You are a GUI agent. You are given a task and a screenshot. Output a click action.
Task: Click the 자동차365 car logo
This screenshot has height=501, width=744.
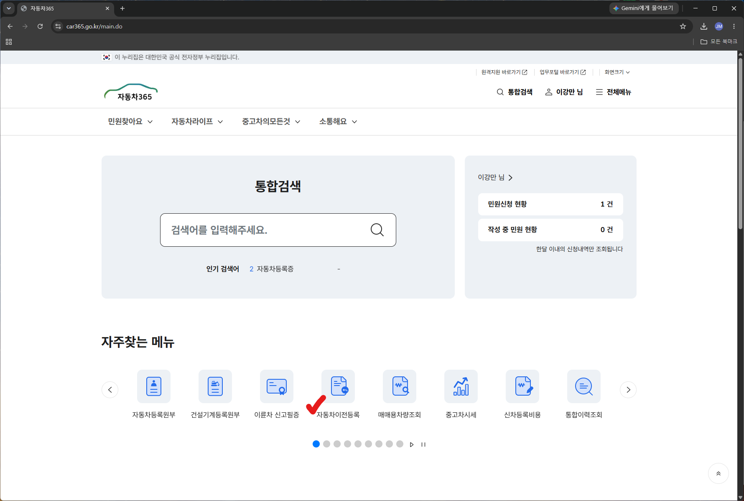[131, 92]
